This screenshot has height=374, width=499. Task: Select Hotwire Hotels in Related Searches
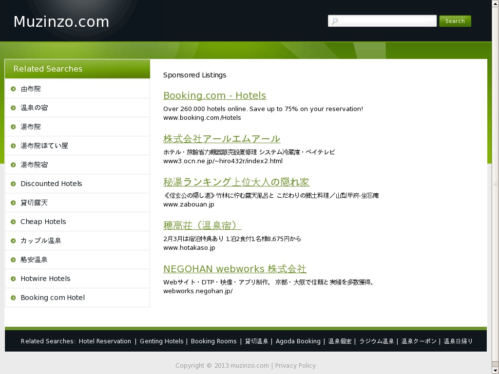[x=45, y=279]
